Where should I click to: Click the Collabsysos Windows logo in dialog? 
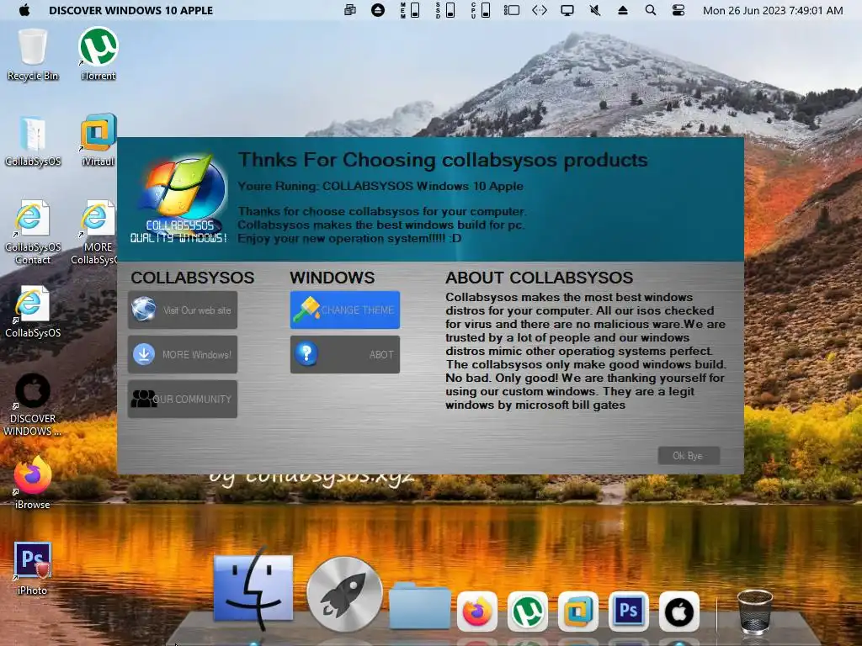(x=180, y=199)
